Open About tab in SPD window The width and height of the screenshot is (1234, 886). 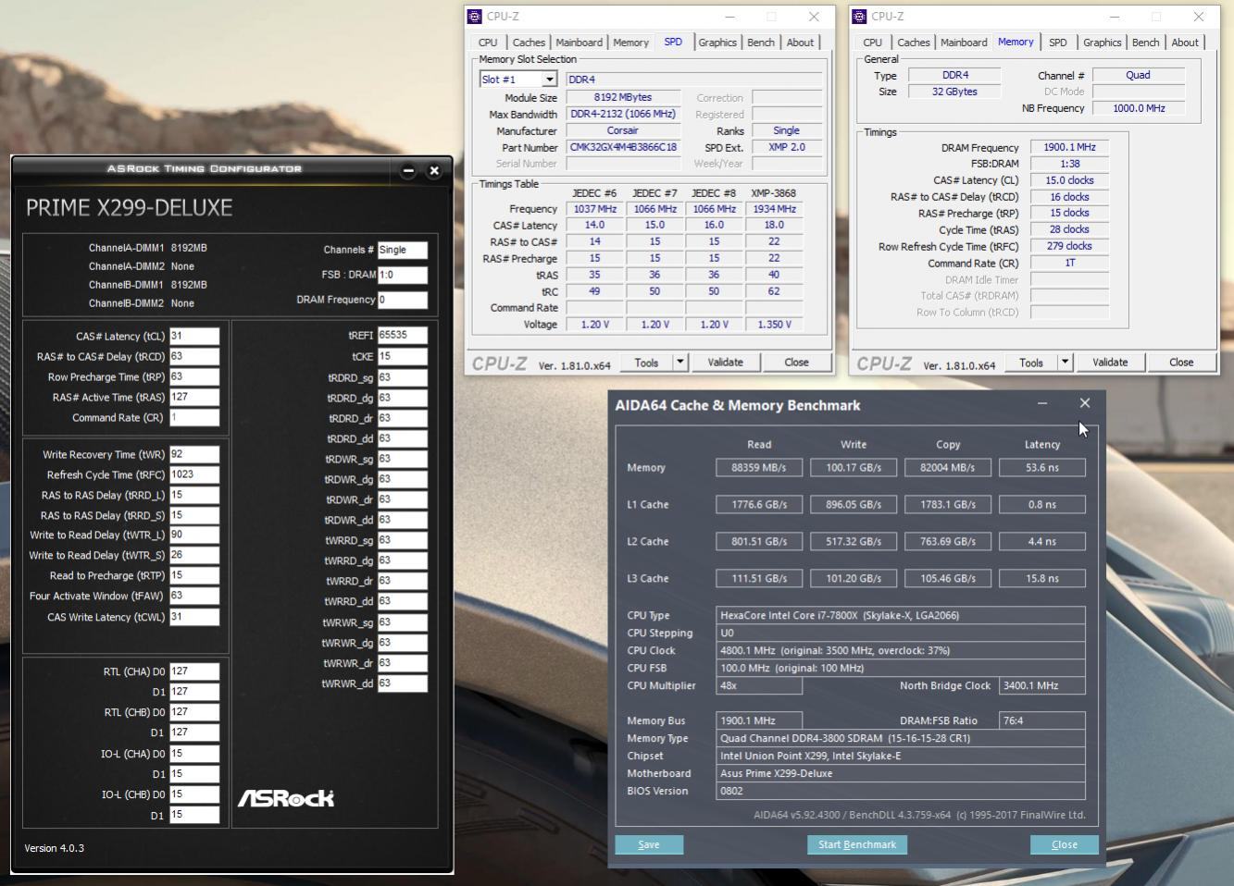pyautogui.click(x=800, y=43)
